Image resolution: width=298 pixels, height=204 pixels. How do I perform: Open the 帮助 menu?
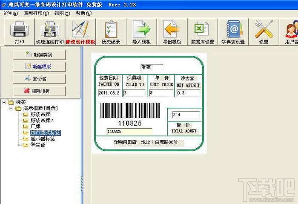83,13
